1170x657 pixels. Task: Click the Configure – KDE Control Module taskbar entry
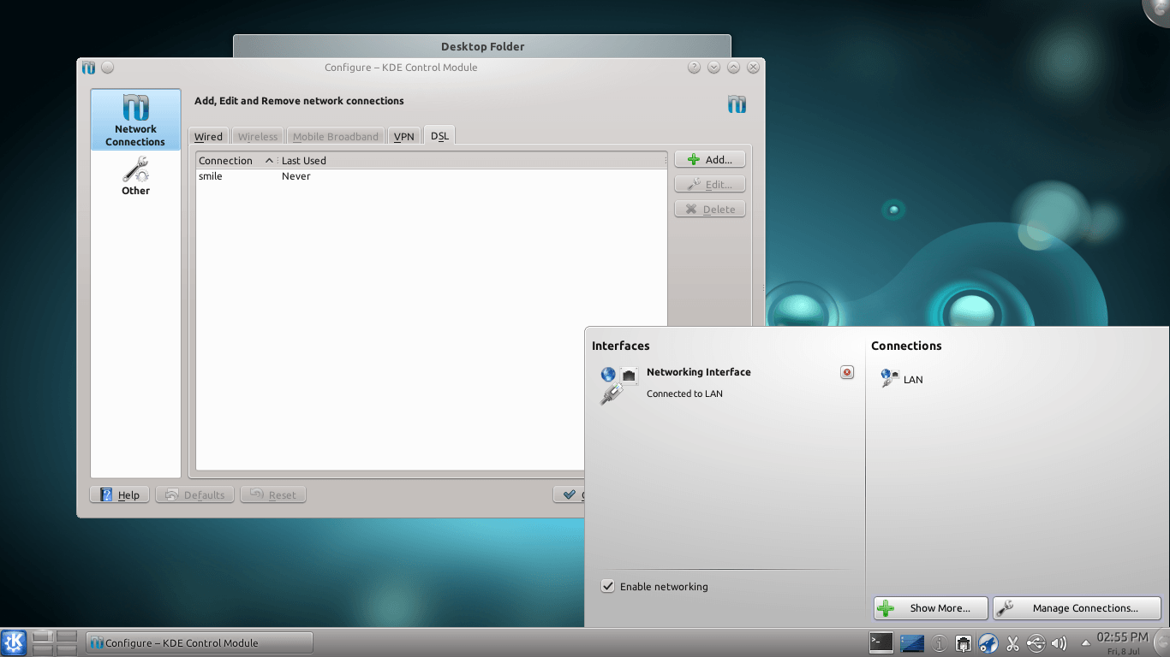coord(200,642)
